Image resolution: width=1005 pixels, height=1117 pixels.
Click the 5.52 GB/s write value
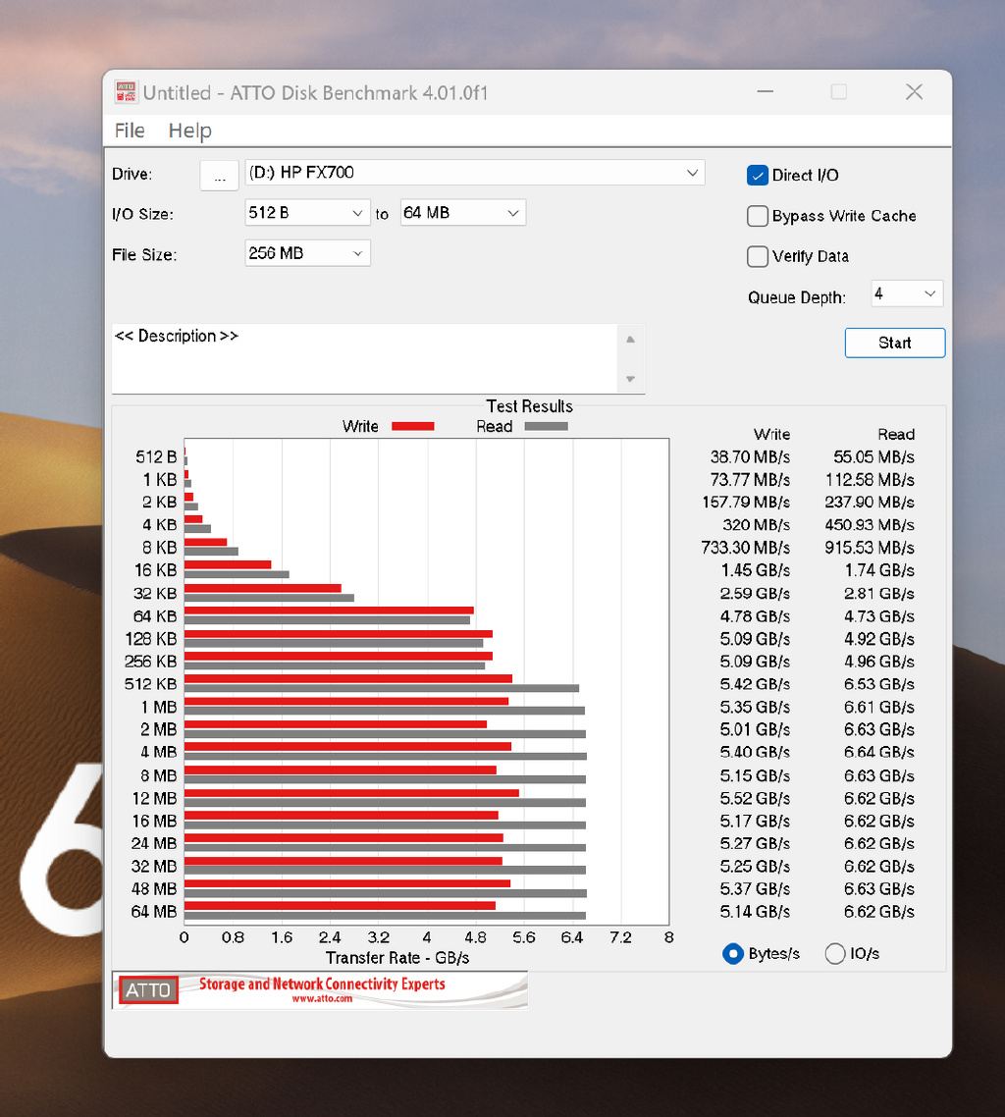(x=755, y=799)
